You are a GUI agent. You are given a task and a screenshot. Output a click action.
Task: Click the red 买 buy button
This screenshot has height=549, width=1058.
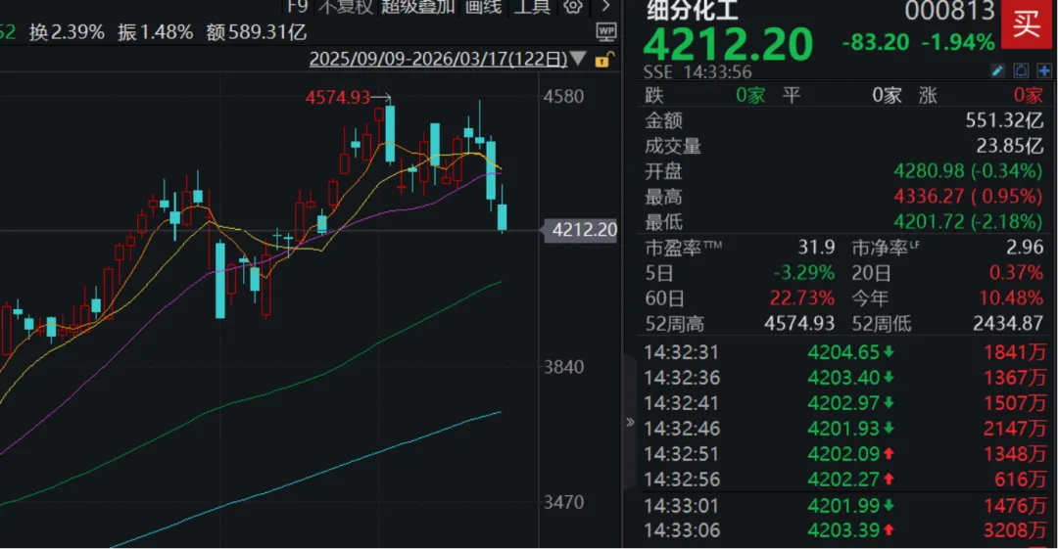(x=1027, y=24)
